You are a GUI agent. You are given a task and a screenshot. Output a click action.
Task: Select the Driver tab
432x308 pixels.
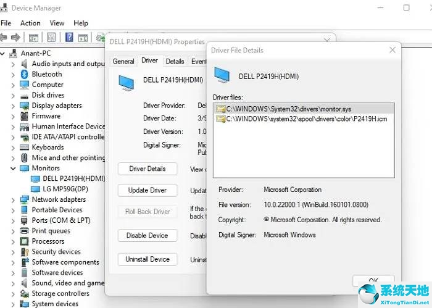(x=149, y=60)
